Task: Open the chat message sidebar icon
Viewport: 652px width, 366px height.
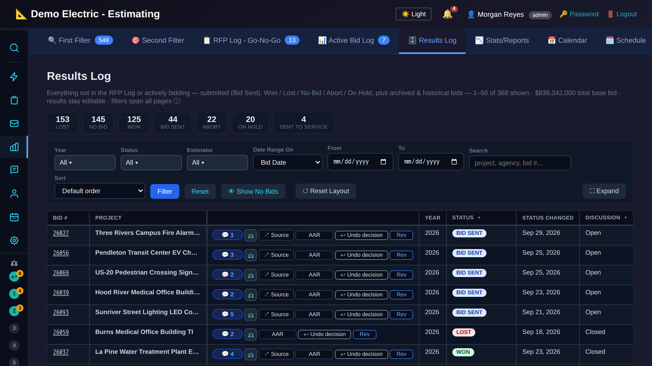Action: (x=14, y=170)
